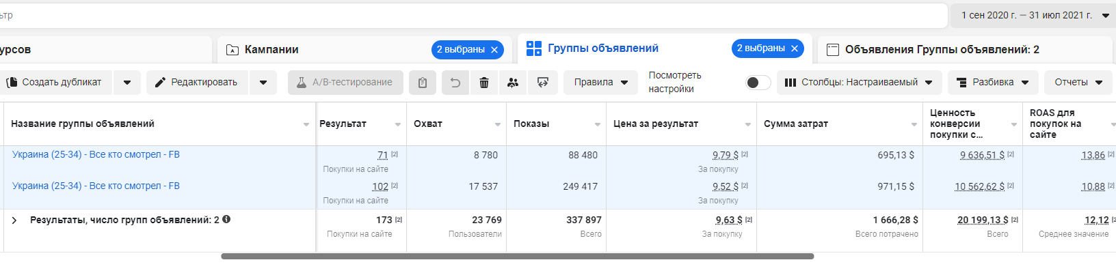Click amount spent 971,15 $
The width and height of the screenshot is (1116, 273).
[x=896, y=187]
